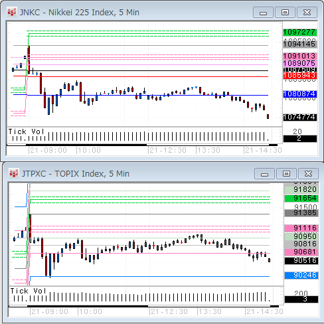Click the pink 1091013 price label
The width and height of the screenshot is (324, 324).
300,56
